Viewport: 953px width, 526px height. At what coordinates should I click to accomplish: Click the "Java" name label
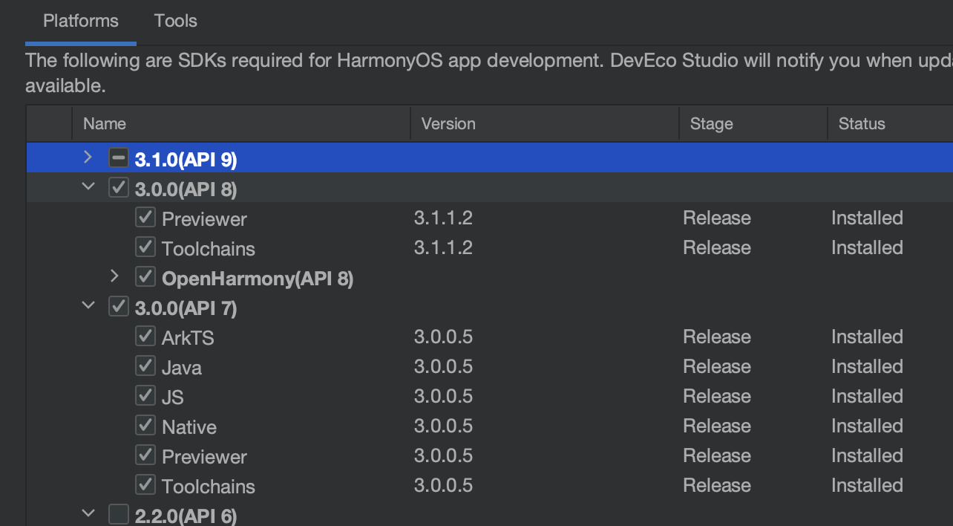coord(182,367)
